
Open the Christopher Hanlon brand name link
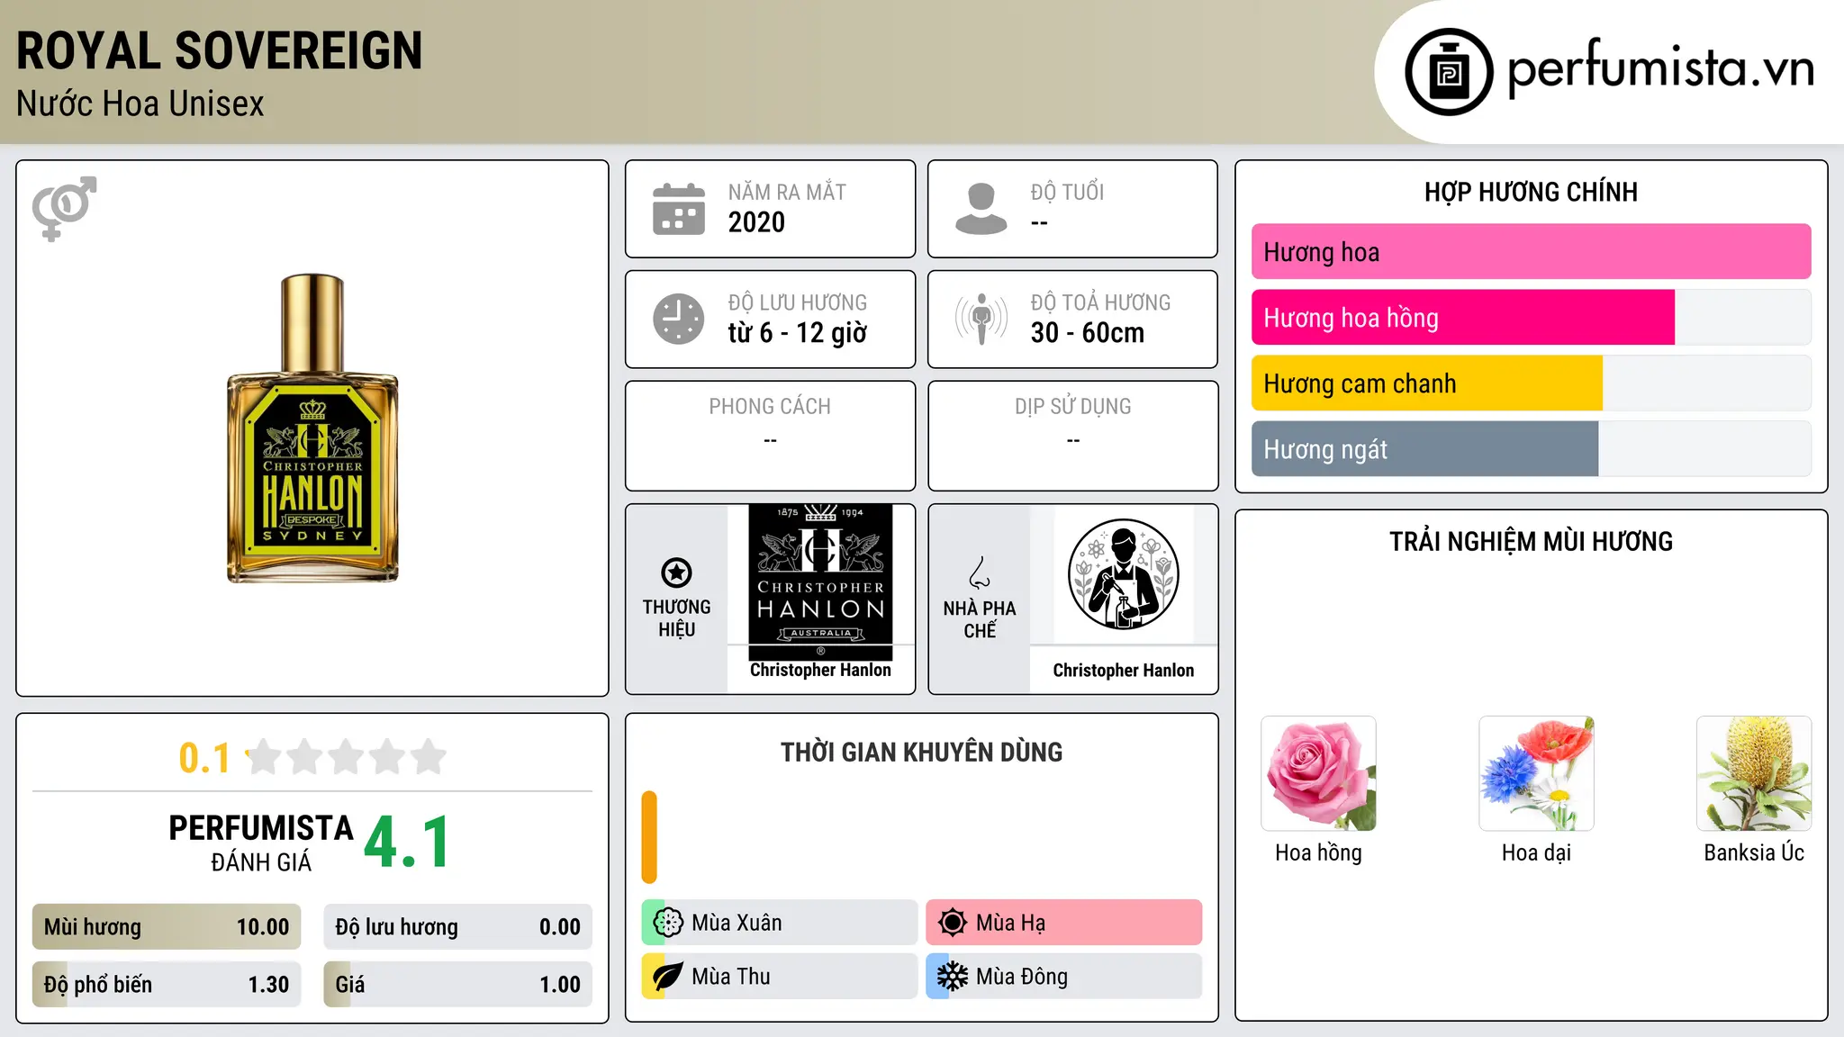pyautogui.click(x=820, y=671)
